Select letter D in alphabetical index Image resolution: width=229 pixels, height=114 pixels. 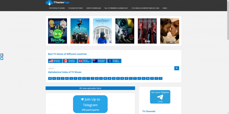(67, 79)
